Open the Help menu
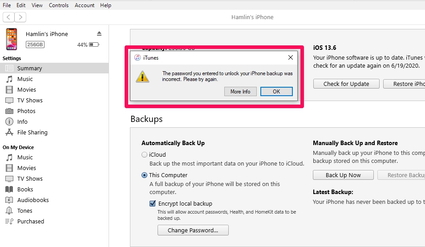The image size is (425, 247). point(106,5)
